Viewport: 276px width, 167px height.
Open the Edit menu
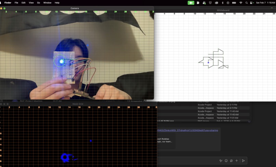click(23, 3)
